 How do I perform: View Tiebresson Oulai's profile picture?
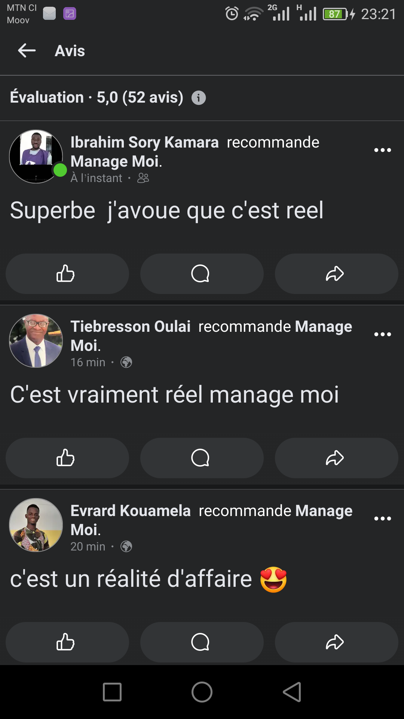36,341
